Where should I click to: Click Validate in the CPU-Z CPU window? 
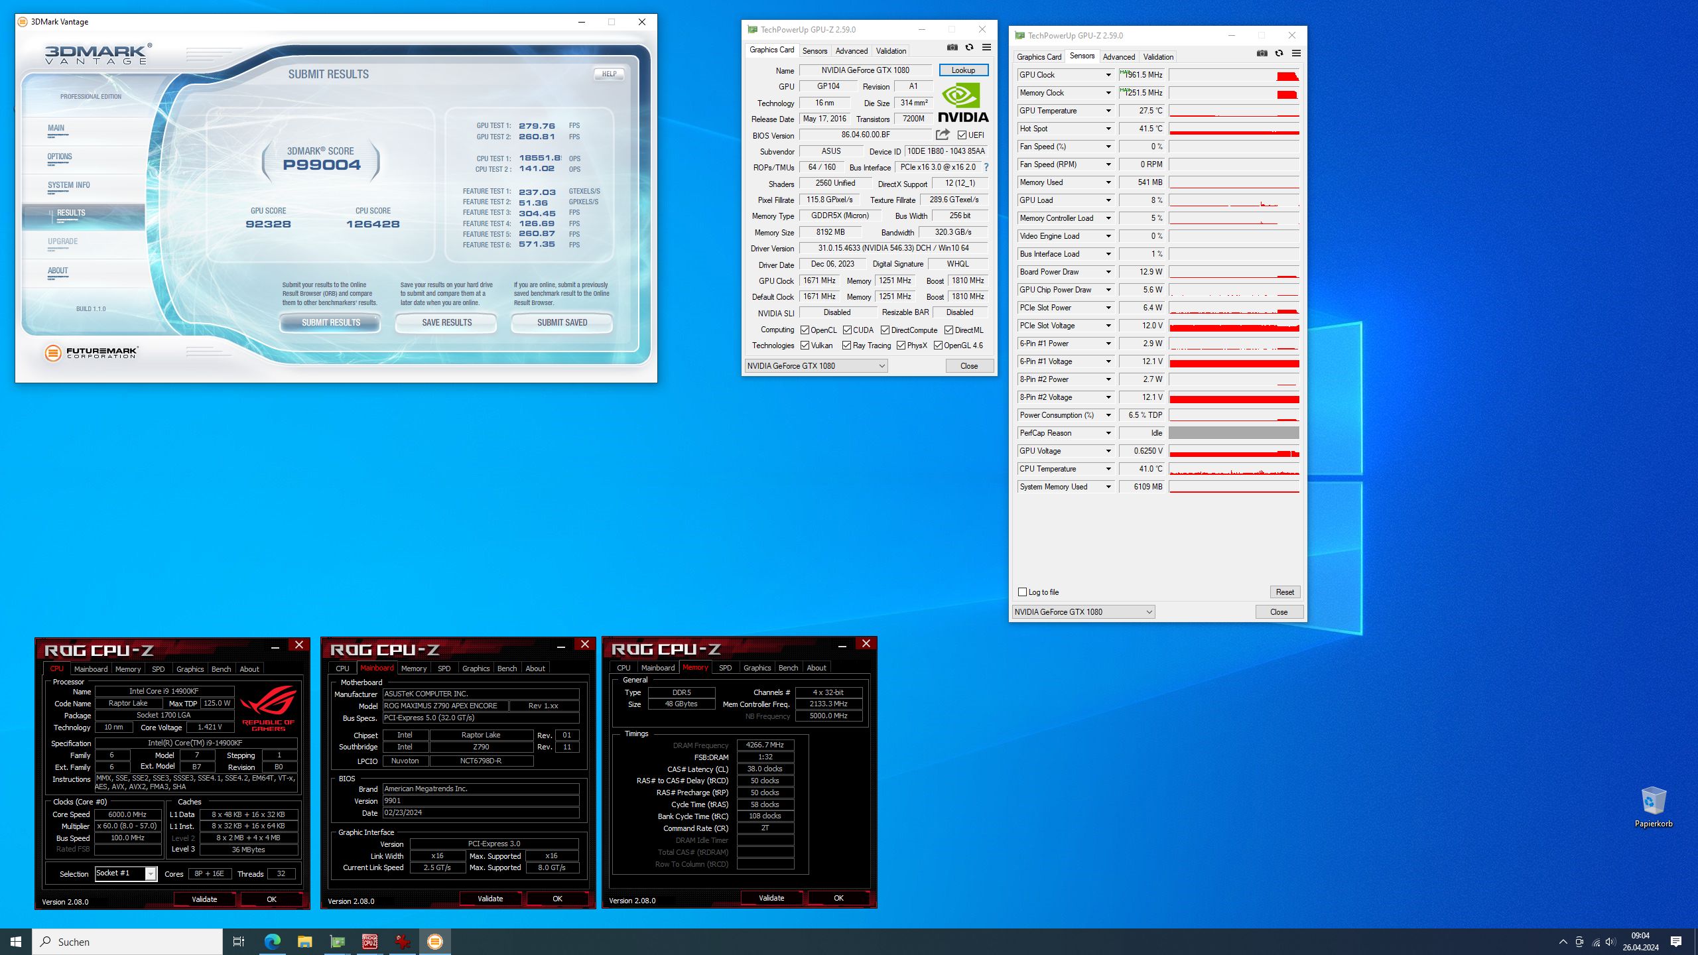point(204,899)
